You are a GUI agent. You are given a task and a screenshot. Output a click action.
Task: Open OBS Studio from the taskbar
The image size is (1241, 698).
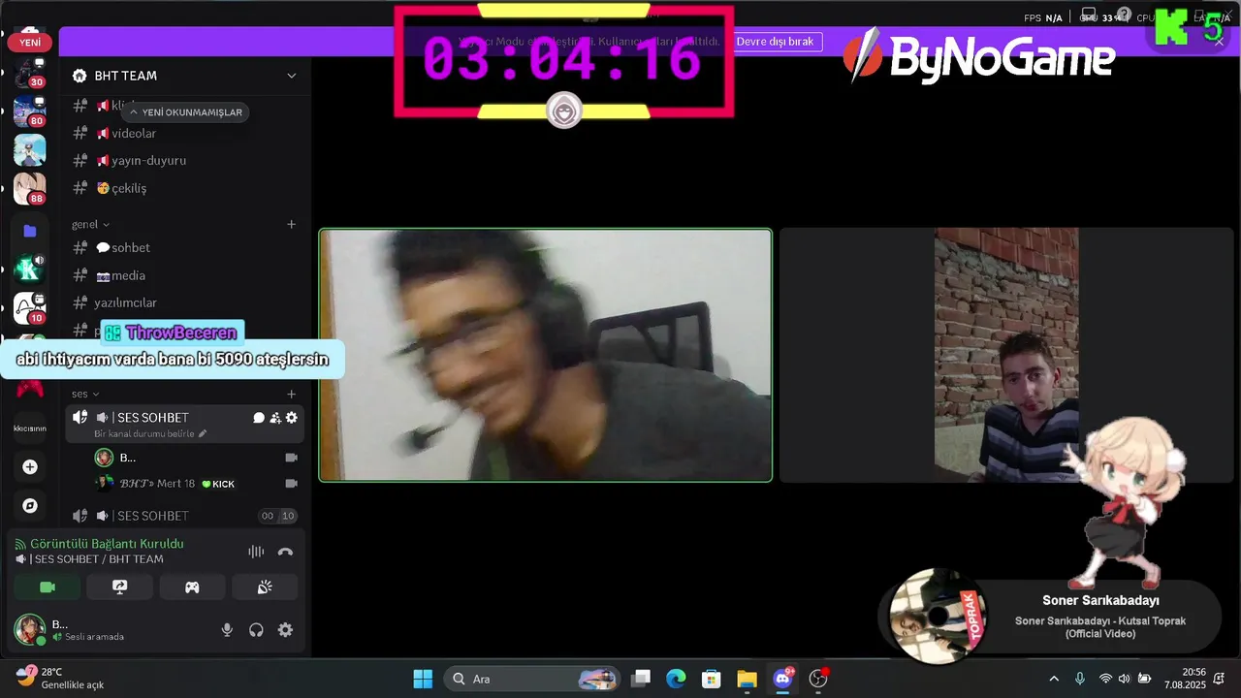tap(818, 679)
